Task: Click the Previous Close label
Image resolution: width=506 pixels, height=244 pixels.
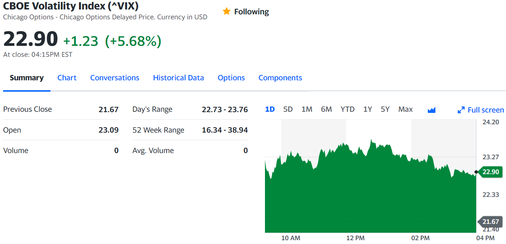Action: [x=27, y=109]
